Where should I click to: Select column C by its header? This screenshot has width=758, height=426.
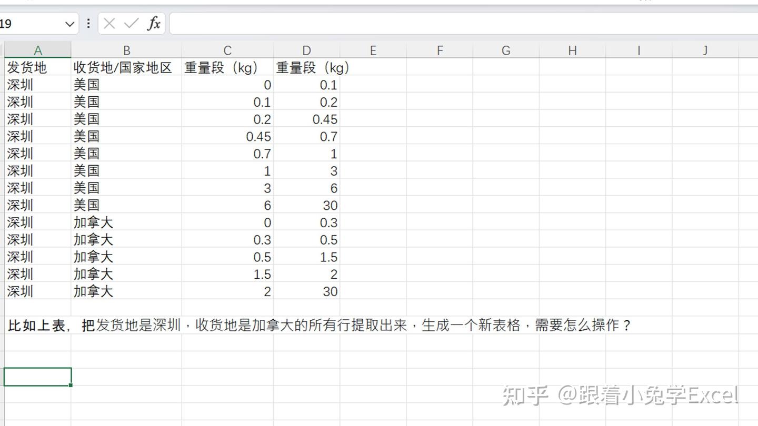[x=227, y=50]
